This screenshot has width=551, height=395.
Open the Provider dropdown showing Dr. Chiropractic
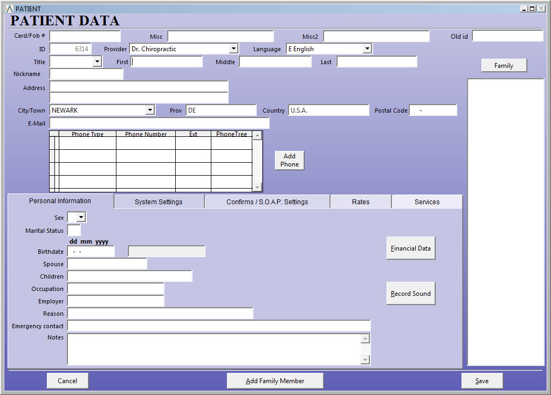tap(233, 48)
